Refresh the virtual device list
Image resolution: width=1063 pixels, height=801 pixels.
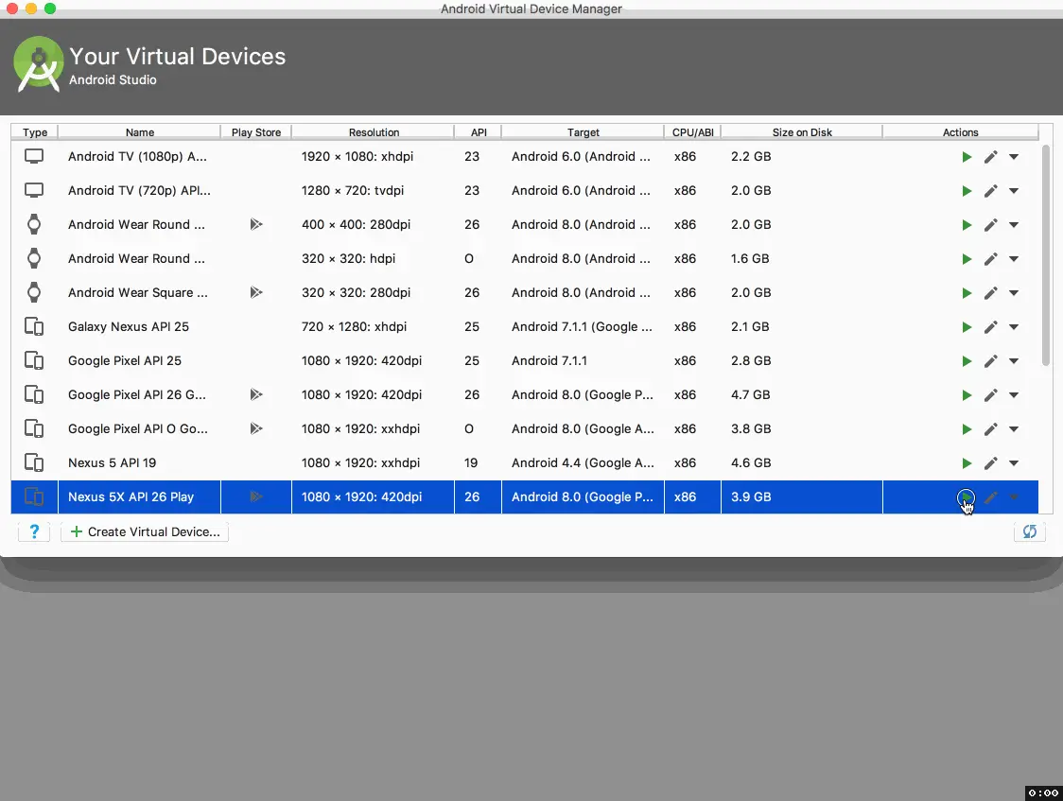tap(1030, 532)
